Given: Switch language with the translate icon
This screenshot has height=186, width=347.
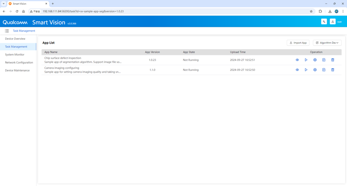Looking at the screenshot, I should (324, 22).
